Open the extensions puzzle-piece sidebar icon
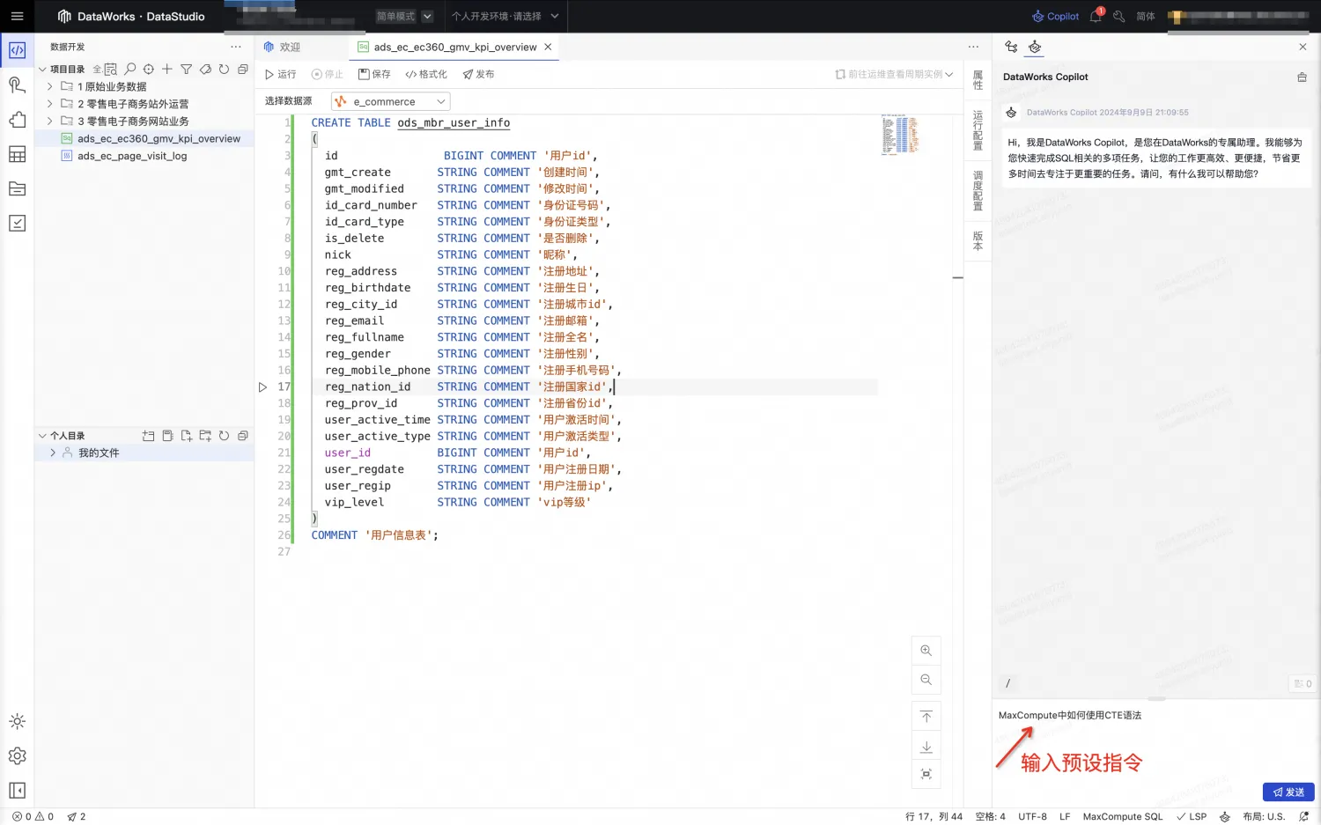 (17, 120)
